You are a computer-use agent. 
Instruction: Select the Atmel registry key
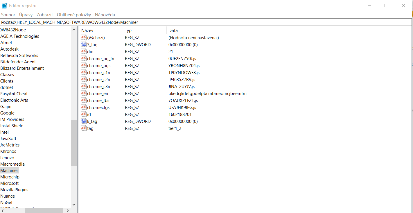pyautogui.click(x=6, y=43)
